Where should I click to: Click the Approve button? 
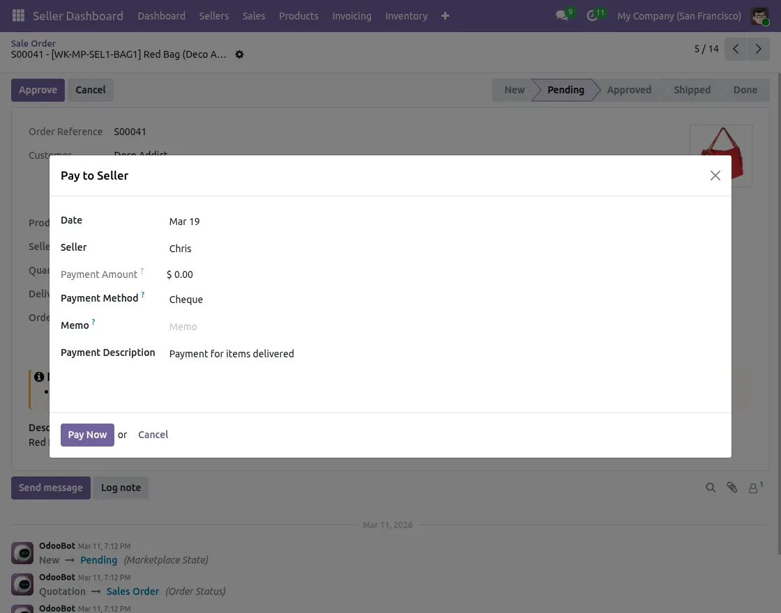pyautogui.click(x=38, y=90)
